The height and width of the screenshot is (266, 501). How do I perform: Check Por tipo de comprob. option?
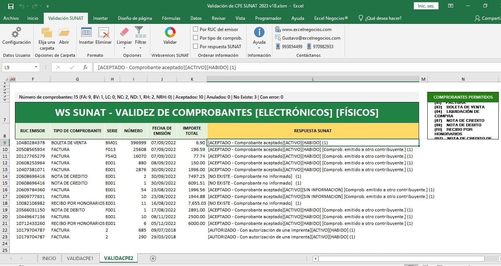(195, 38)
